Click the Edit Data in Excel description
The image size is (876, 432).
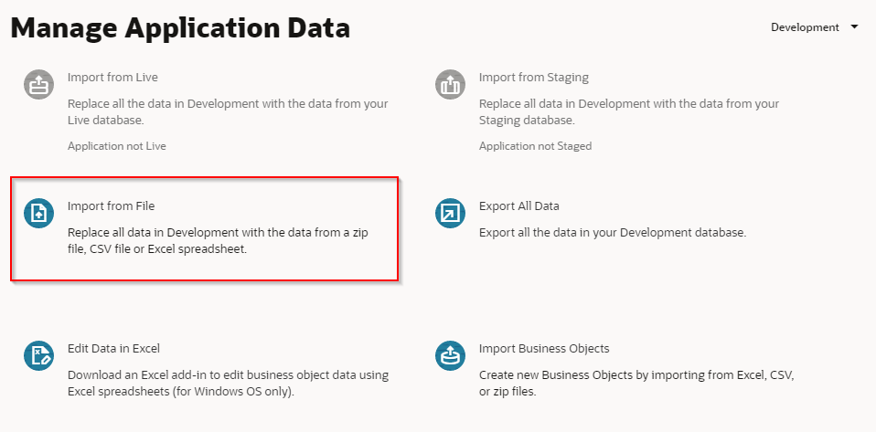click(228, 383)
